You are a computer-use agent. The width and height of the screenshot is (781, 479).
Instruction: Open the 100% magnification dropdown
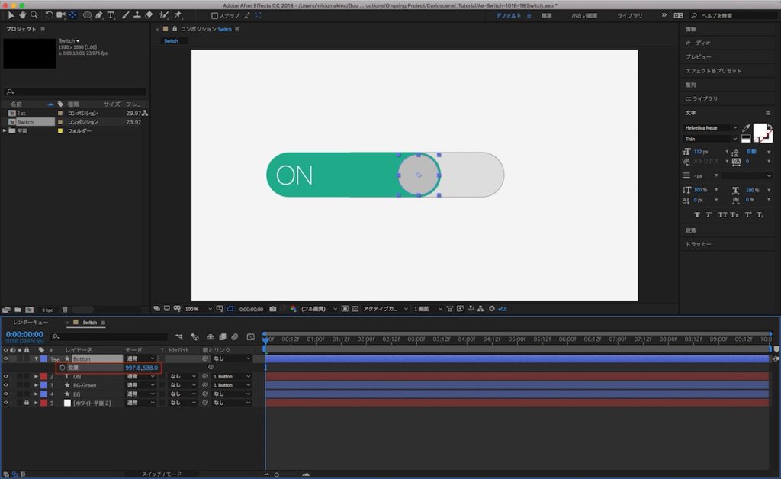coord(194,309)
